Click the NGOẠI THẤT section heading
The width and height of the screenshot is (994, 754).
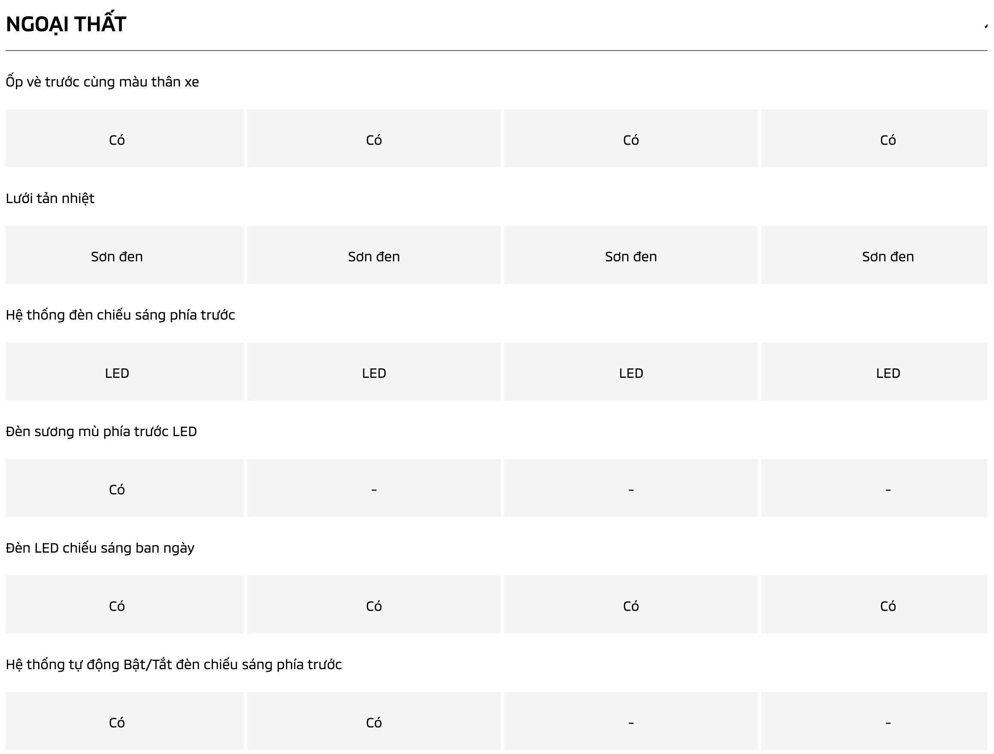[x=66, y=24]
